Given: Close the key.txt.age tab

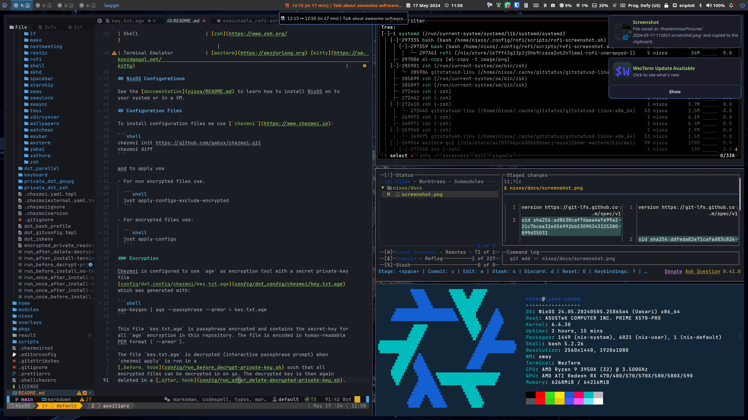Looking at the screenshot, I should coord(154,21).
